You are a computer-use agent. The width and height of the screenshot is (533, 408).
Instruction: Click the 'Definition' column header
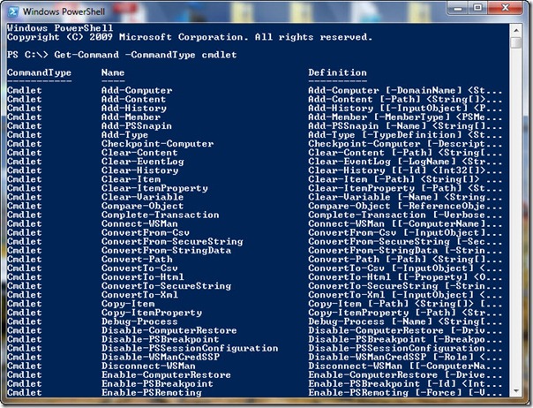(x=337, y=72)
